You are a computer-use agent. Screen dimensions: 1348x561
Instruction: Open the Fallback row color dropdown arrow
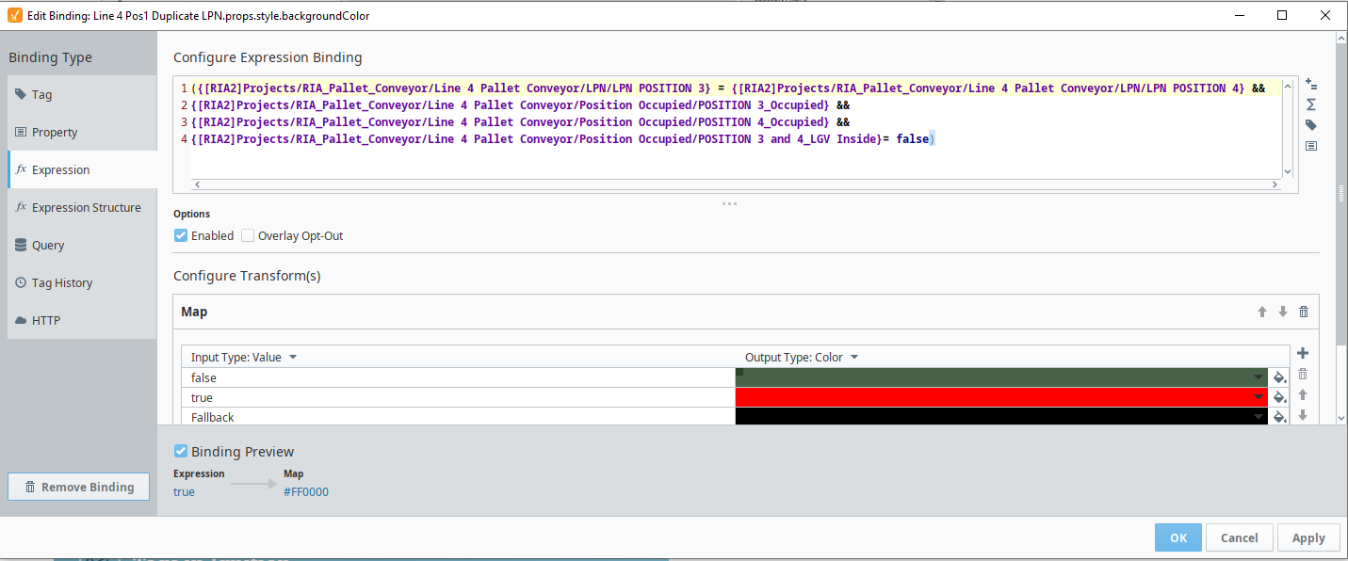coord(1259,417)
